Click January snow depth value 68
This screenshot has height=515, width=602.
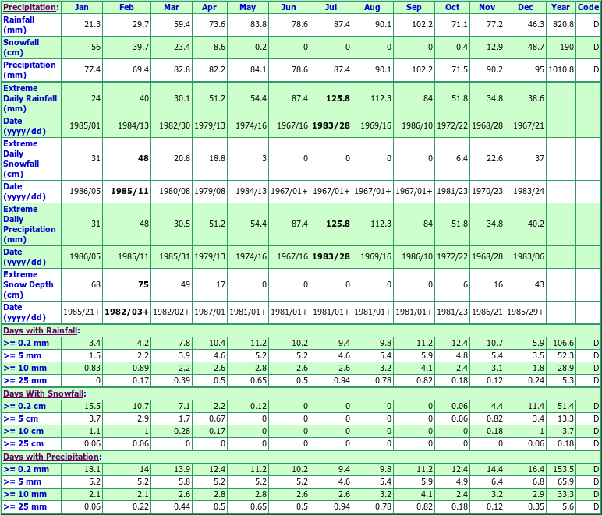point(96,284)
